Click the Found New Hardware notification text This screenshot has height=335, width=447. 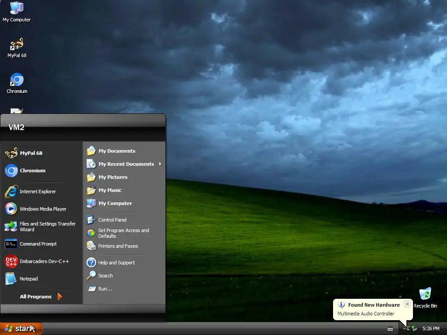(x=374, y=305)
